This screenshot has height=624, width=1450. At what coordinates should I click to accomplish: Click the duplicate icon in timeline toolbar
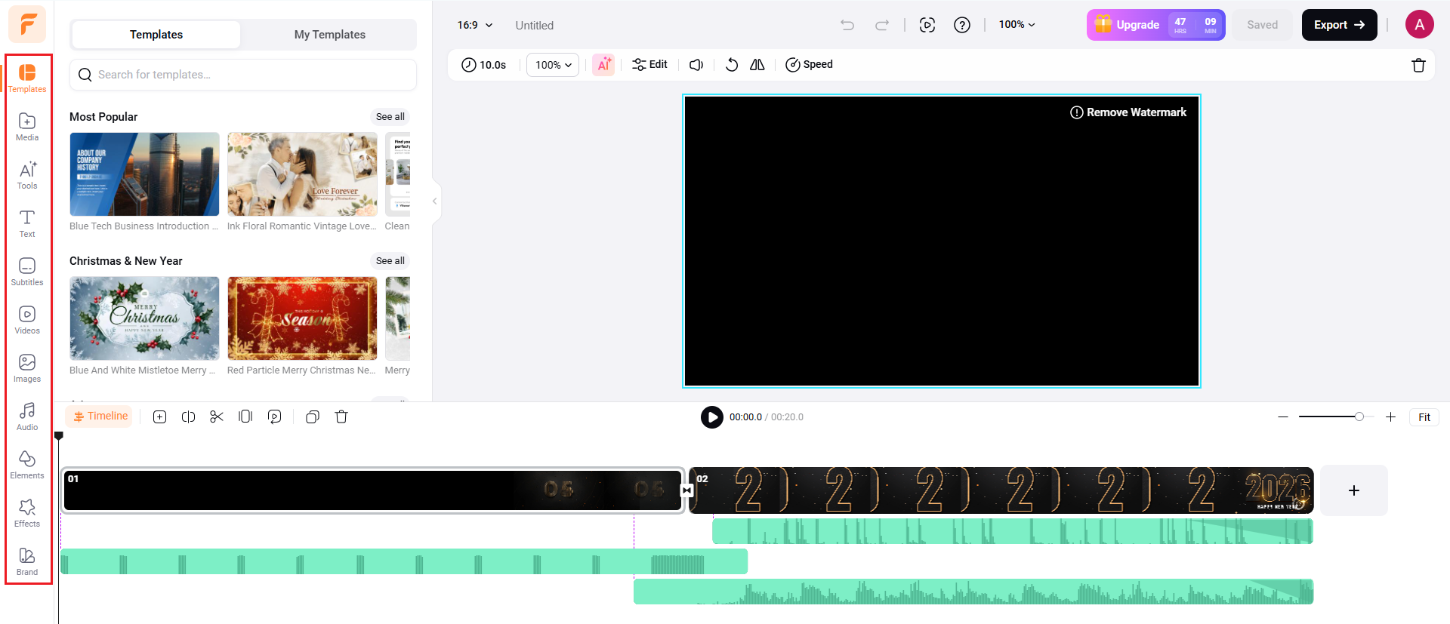[x=313, y=417]
